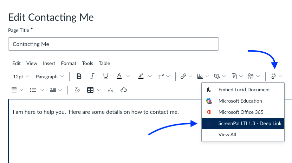The height and width of the screenshot is (163, 292).
Task: Open the Format menu
Action: 69,64
